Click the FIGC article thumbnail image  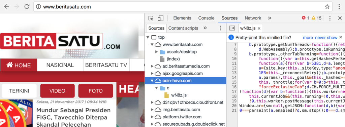[x=16, y=113]
